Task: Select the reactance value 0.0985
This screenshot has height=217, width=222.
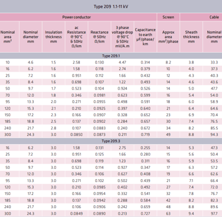Action: pos(99,187)
